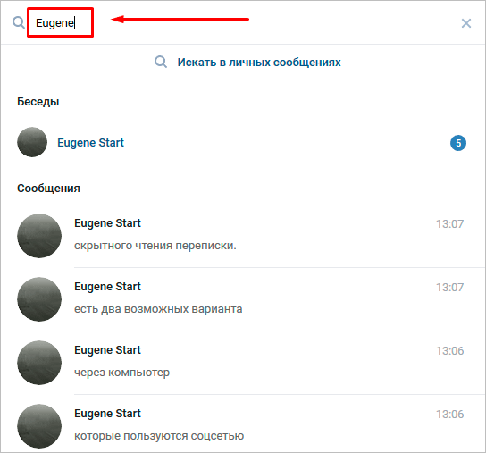Click the avatar beside через компьютер message
Image resolution: width=486 pixels, height=453 pixels.
[39, 363]
